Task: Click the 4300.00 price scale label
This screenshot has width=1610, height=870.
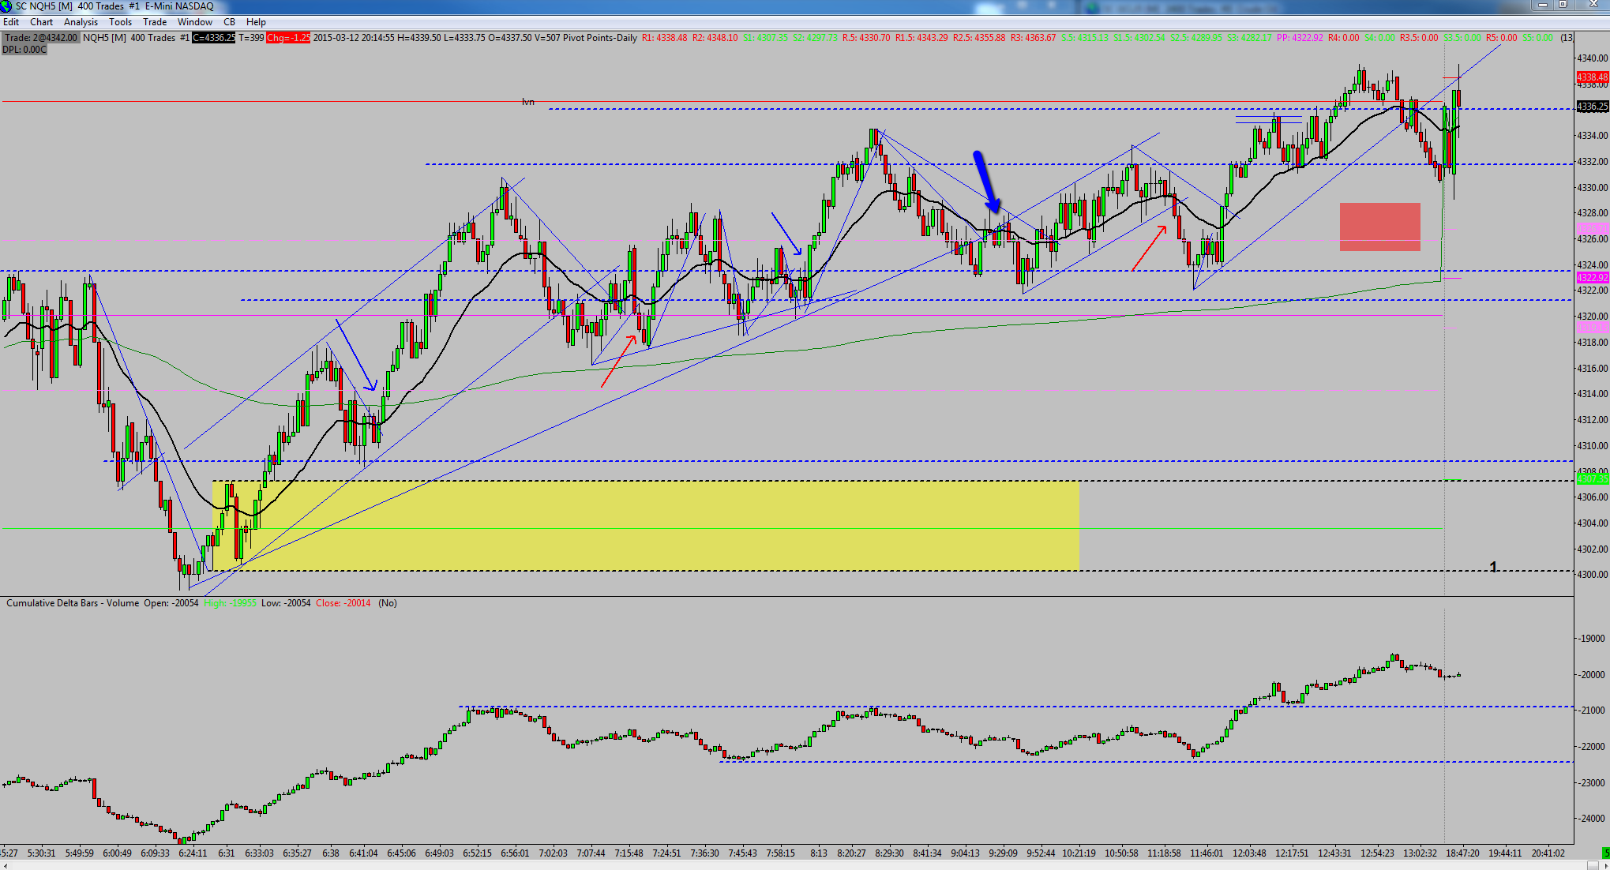Action: (1592, 574)
